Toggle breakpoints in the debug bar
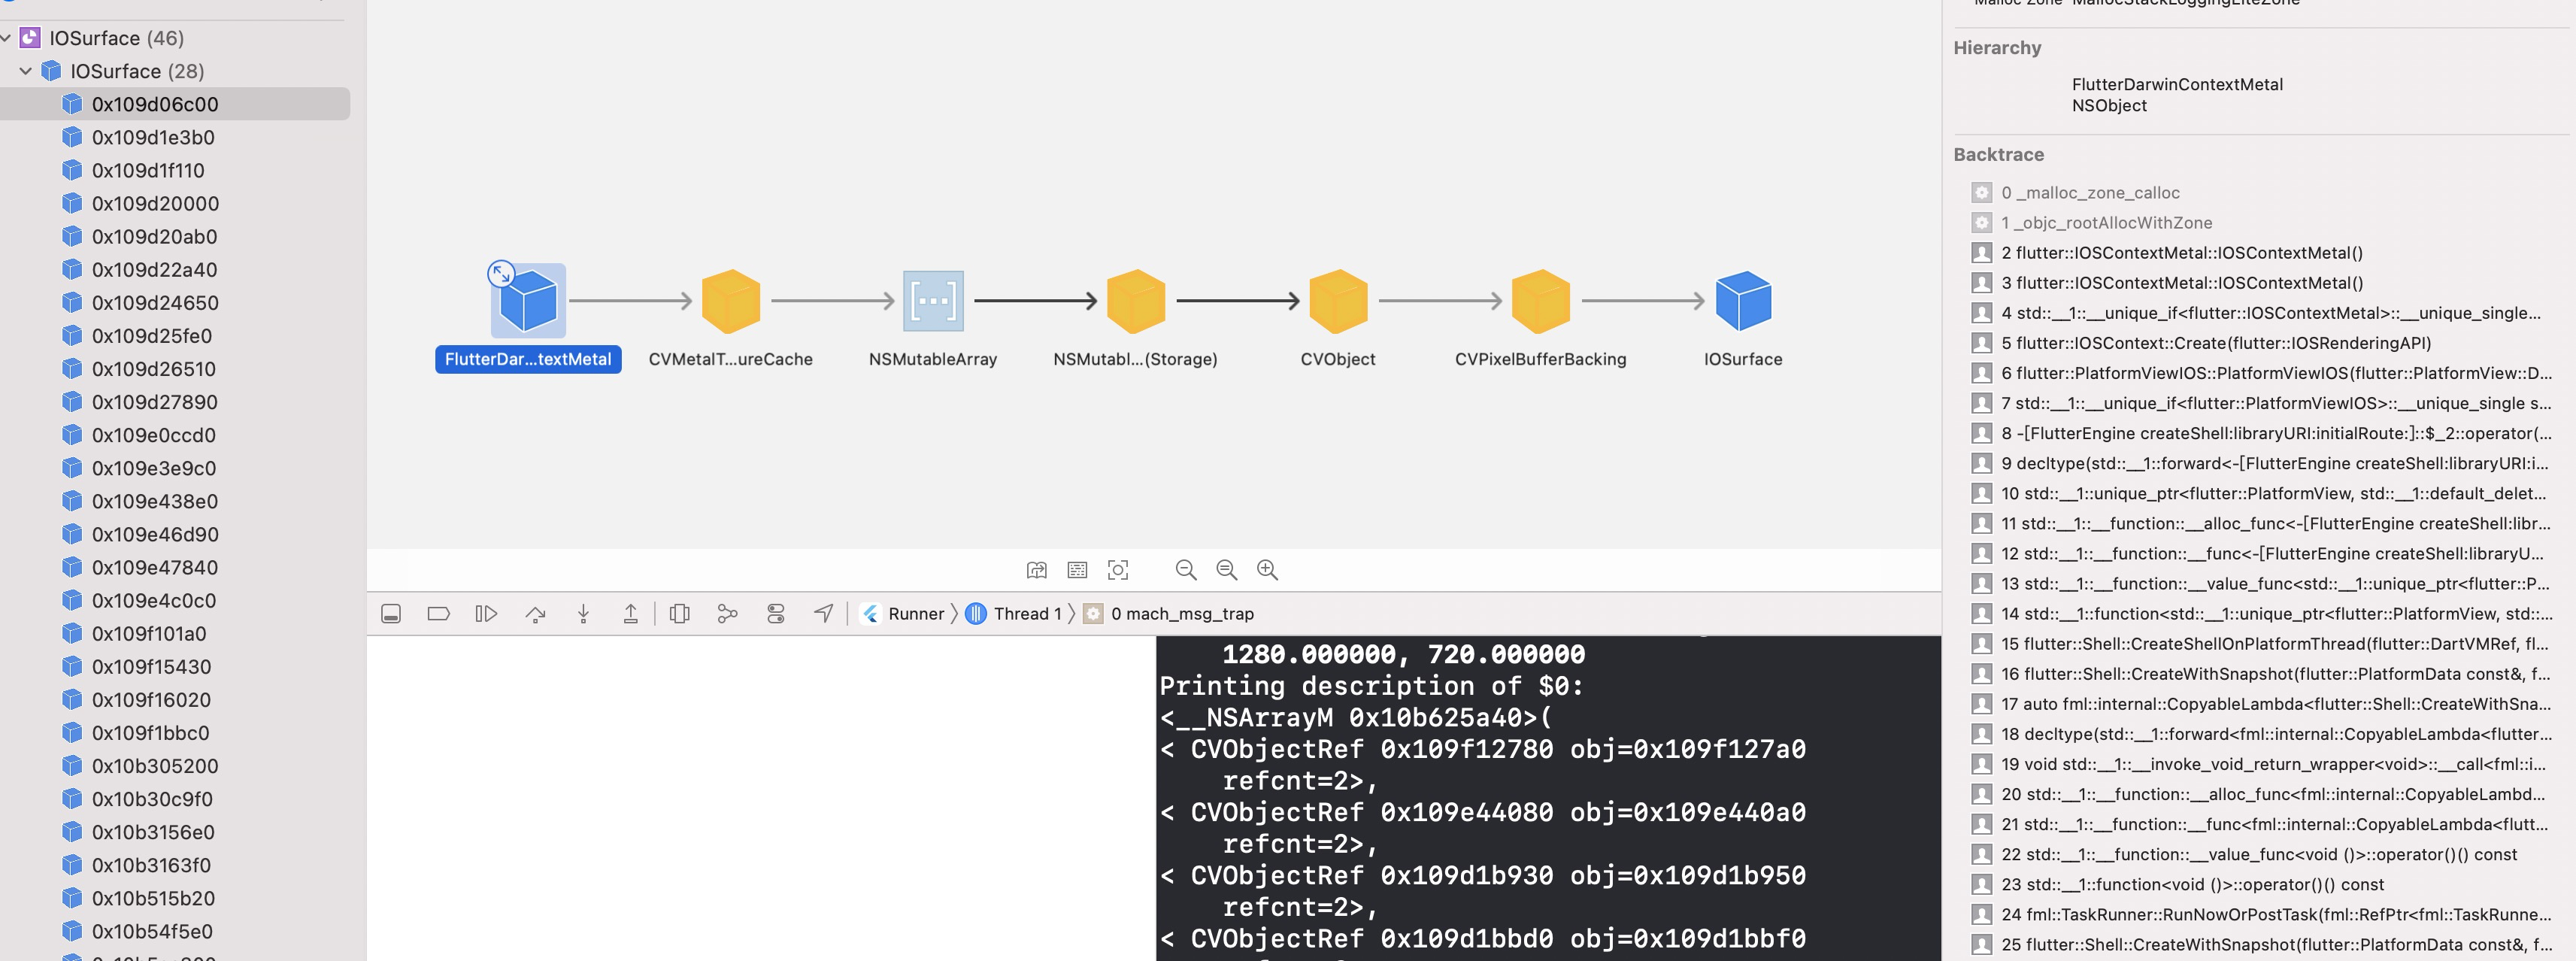 click(x=437, y=613)
